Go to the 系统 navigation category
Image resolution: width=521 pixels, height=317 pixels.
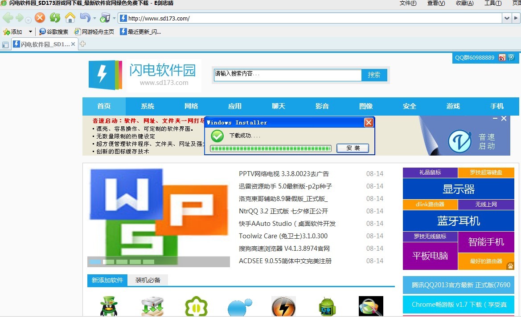coord(148,106)
